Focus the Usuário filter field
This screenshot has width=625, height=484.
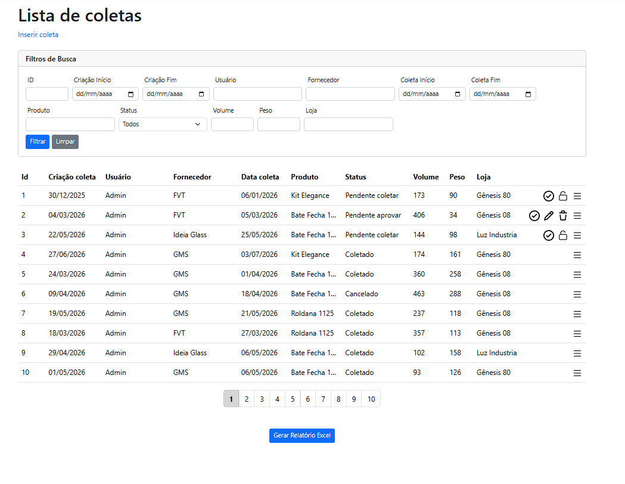tap(257, 94)
